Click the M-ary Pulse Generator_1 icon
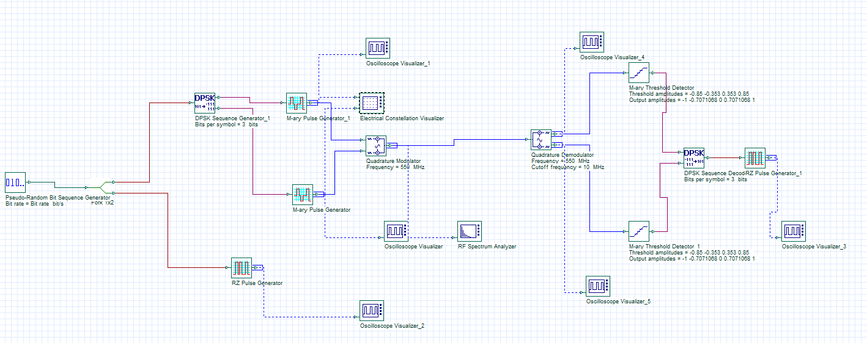 [x=297, y=103]
